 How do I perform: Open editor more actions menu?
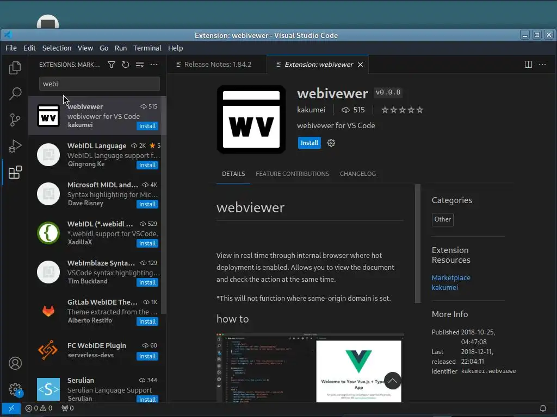click(x=542, y=65)
